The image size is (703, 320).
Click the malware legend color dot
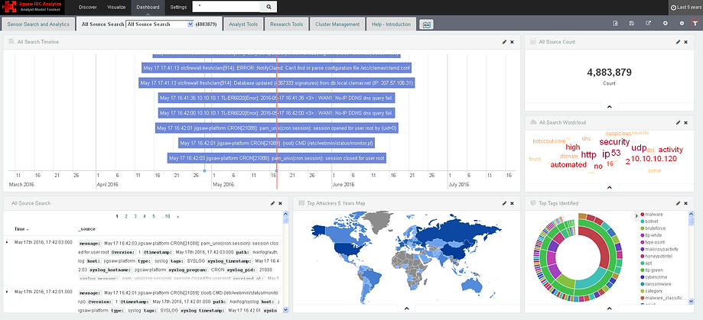coord(643,215)
